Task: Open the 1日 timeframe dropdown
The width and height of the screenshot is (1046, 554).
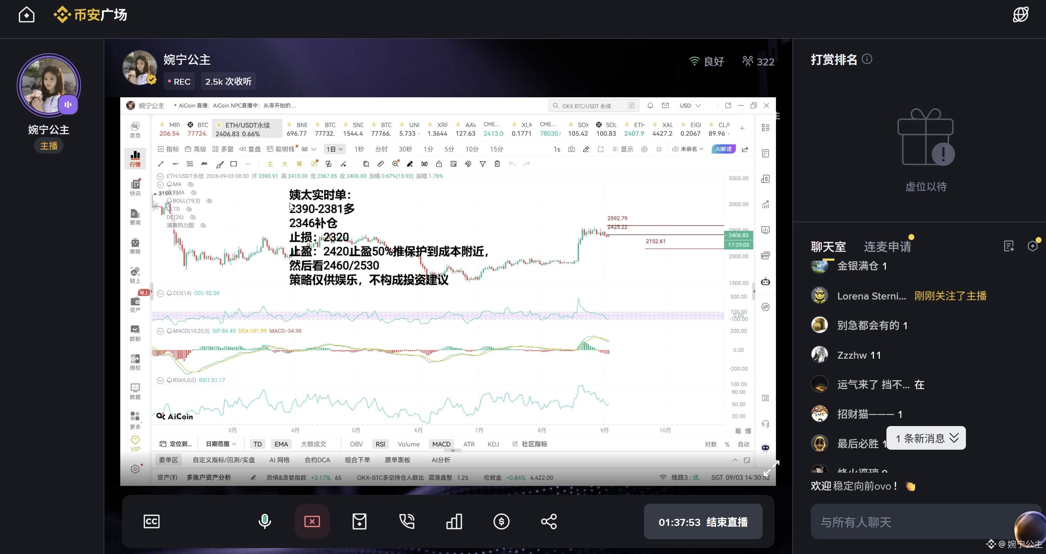Action: point(335,149)
